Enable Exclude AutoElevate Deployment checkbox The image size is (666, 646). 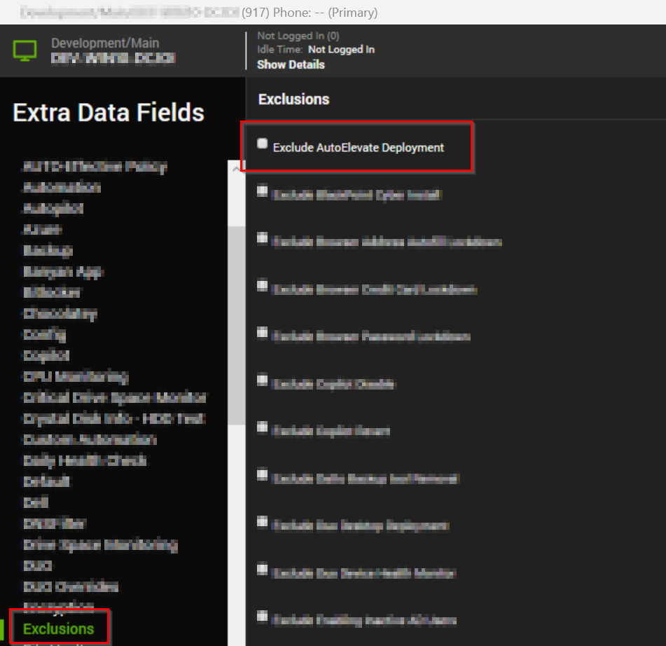[x=263, y=144]
